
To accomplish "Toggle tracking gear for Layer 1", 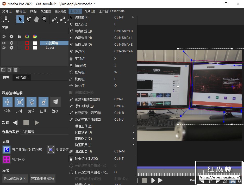I will tap(11, 48).
